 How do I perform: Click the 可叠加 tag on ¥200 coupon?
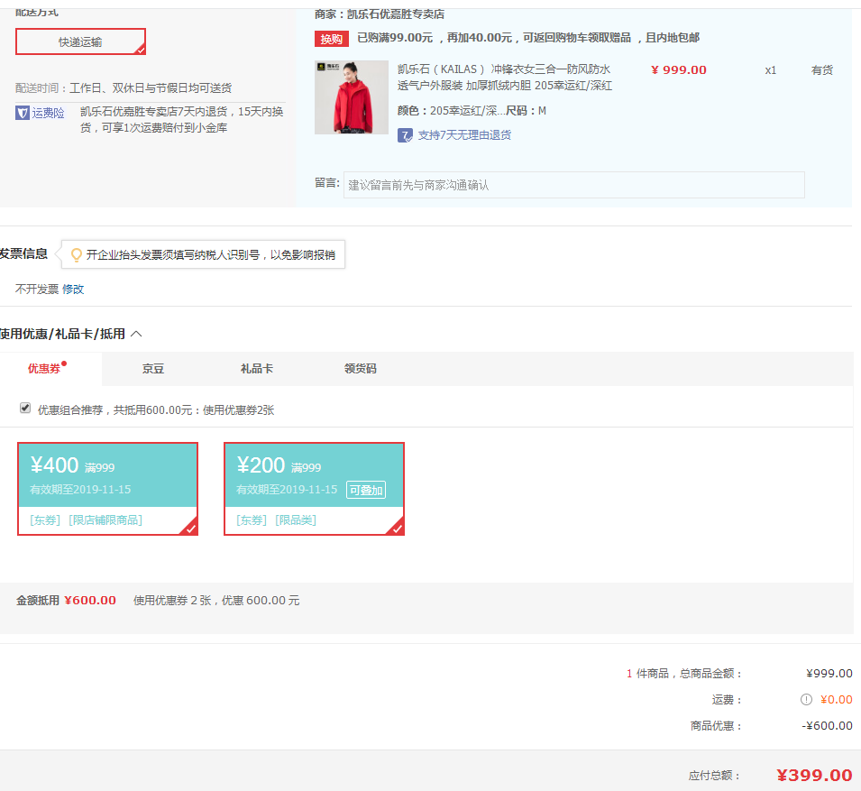(x=366, y=490)
